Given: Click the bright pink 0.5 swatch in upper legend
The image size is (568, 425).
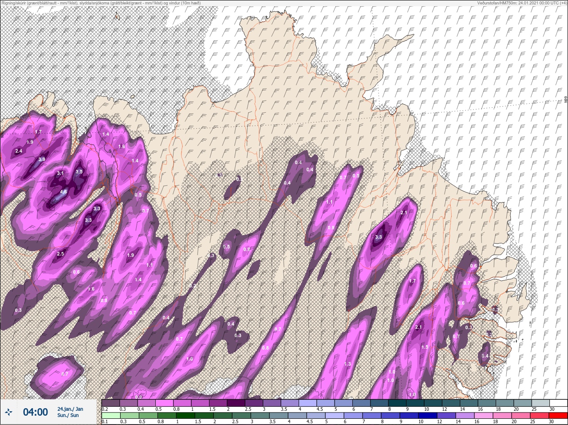Looking at the screenshot, I should pyautogui.click(x=165, y=403).
